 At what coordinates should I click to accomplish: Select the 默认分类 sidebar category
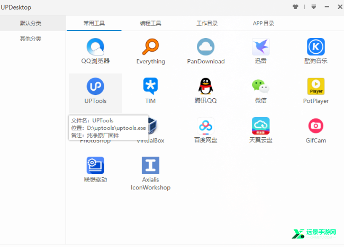[33, 23]
